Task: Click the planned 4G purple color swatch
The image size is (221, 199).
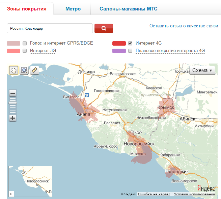Action: (119, 51)
